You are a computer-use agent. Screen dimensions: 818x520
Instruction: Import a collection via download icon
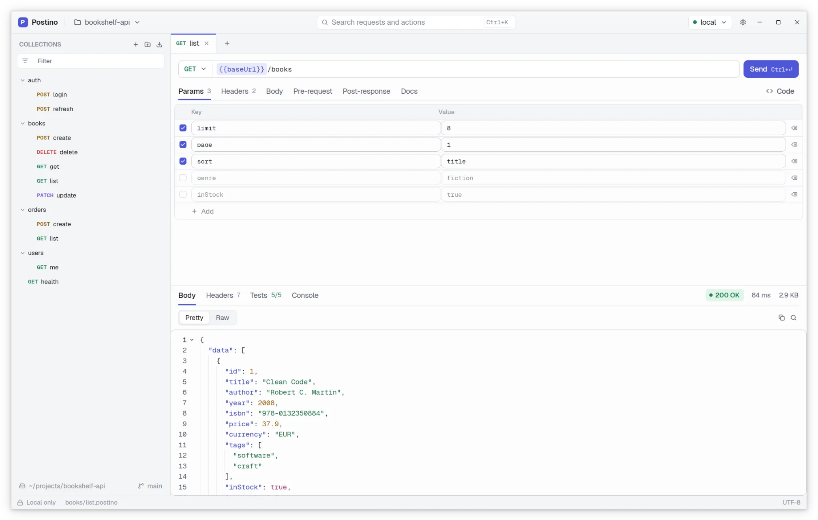pyautogui.click(x=159, y=44)
